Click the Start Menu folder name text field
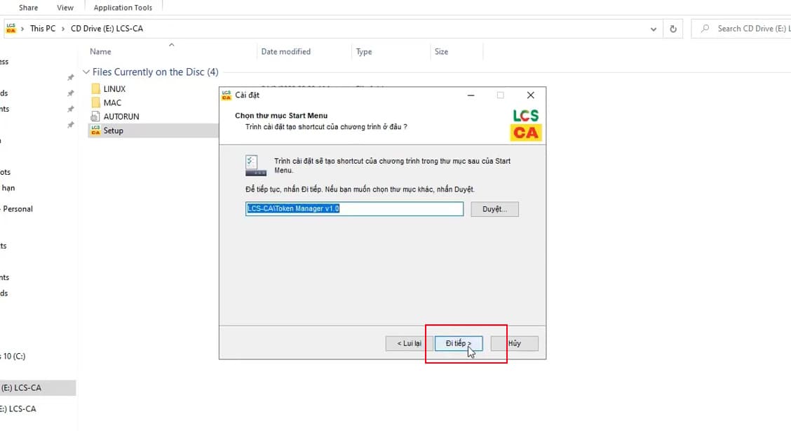Viewport: 791px width, 431px height. coord(354,209)
